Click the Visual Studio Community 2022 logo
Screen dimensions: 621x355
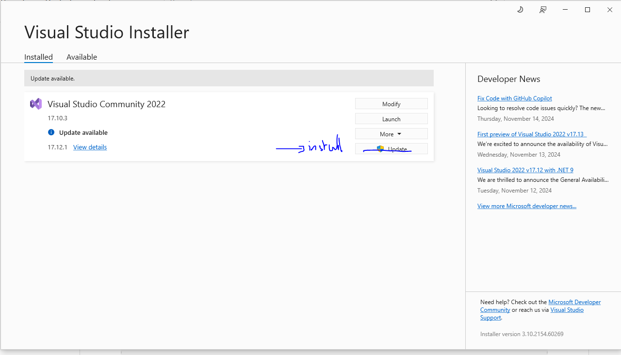tap(36, 104)
